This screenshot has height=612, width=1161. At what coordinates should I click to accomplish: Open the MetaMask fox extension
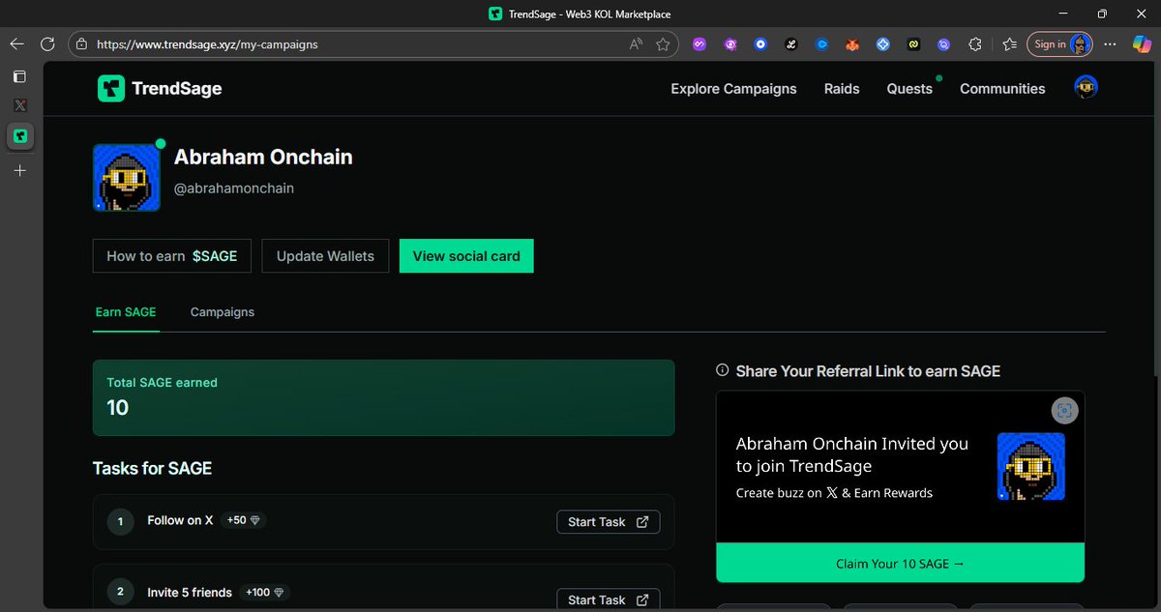click(852, 44)
